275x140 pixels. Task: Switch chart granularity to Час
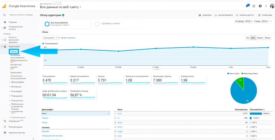point(247,38)
